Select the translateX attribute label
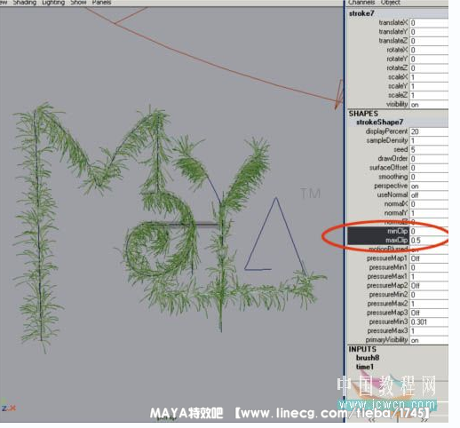The width and height of the screenshot is (460, 428). [x=393, y=23]
